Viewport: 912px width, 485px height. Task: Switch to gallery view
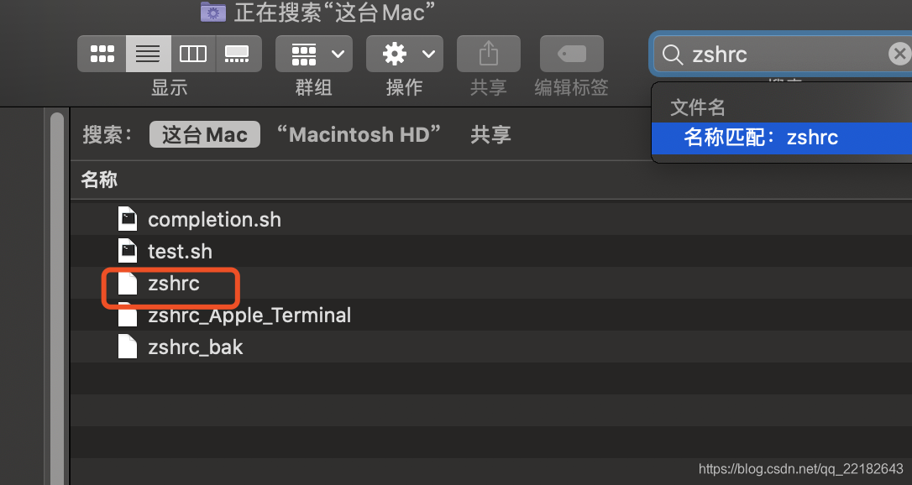[238, 54]
